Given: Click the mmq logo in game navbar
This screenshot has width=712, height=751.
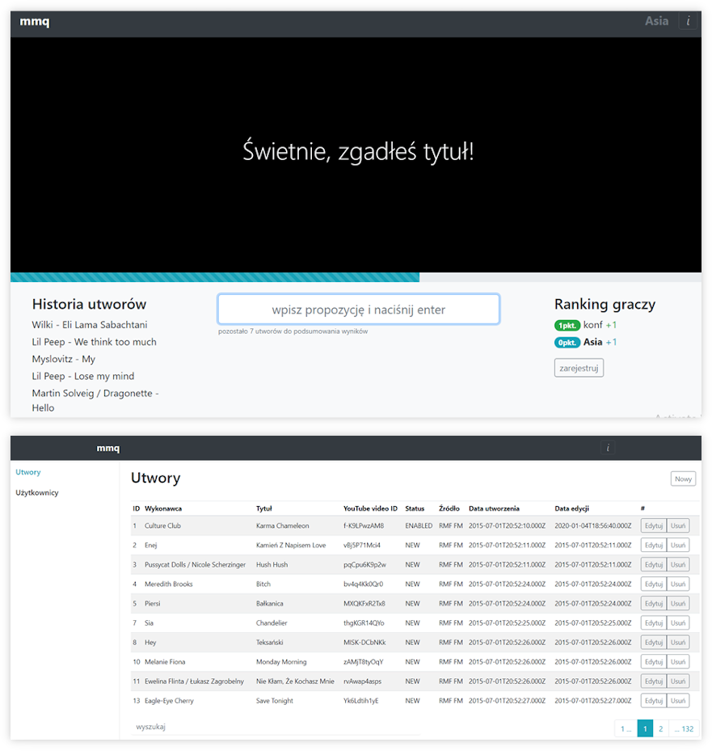Looking at the screenshot, I should click(x=35, y=22).
